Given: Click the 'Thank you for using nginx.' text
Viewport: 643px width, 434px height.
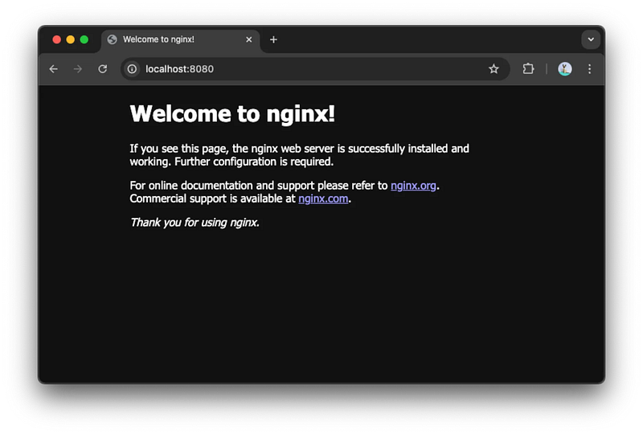Looking at the screenshot, I should [x=195, y=223].
